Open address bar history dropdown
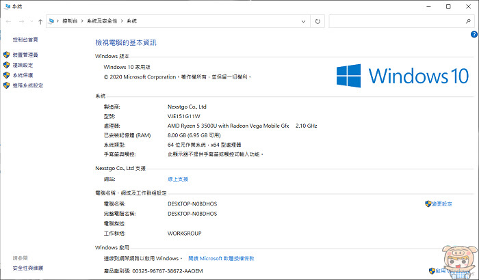This screenshot has width=479, height=280. point(303,21)
